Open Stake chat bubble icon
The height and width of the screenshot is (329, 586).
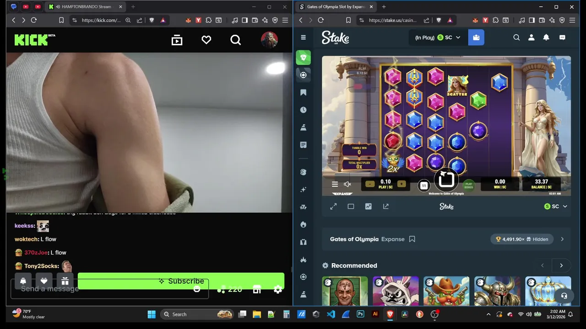click(562, 37)
